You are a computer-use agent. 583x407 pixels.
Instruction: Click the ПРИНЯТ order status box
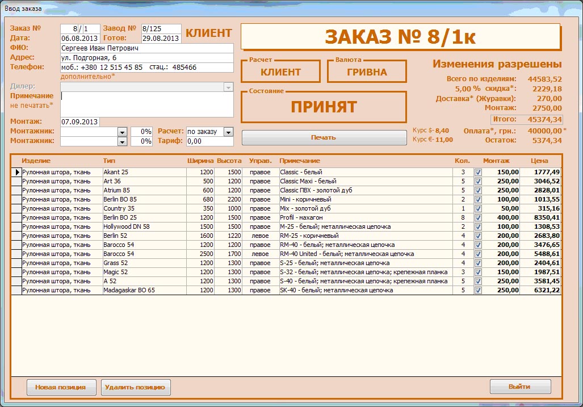pyautogui.click(x=324, y=107)
